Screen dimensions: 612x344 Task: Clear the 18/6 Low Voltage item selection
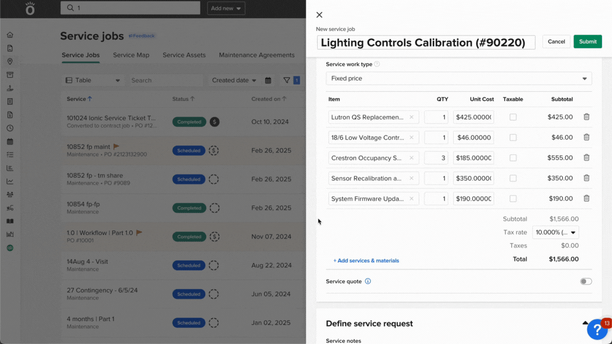(x=411, y=137)
